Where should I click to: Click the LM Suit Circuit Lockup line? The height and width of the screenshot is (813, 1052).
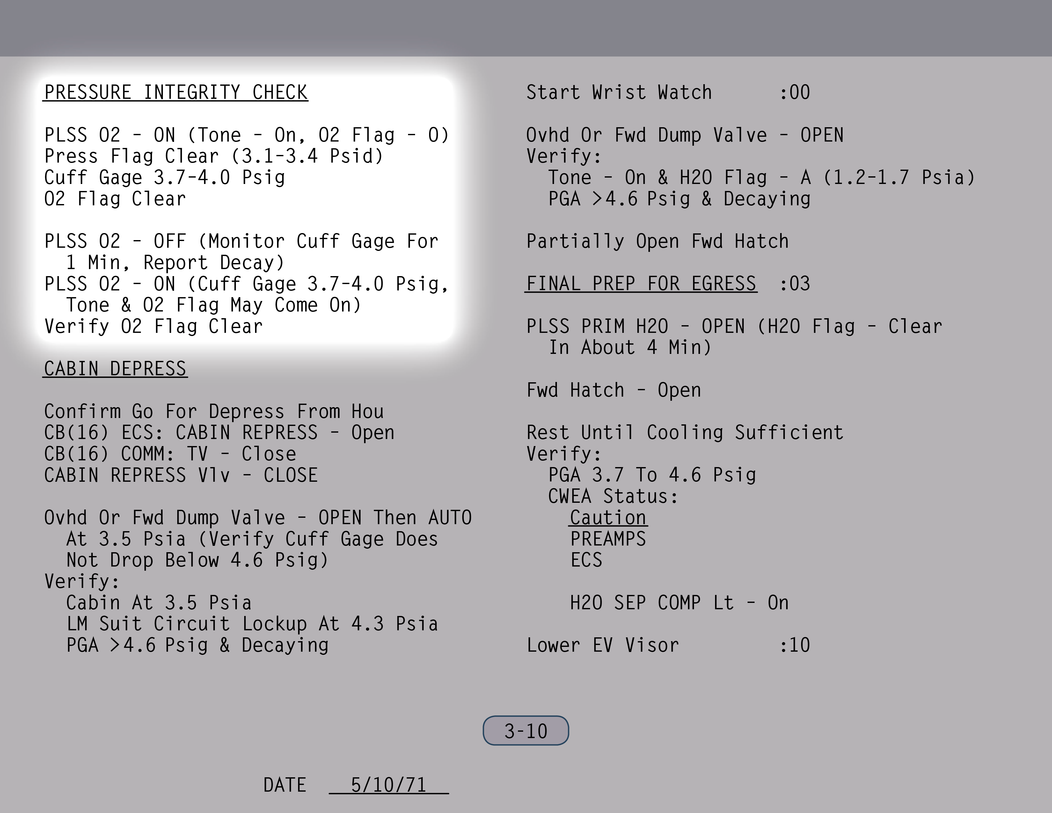click(x=252, y=624)
